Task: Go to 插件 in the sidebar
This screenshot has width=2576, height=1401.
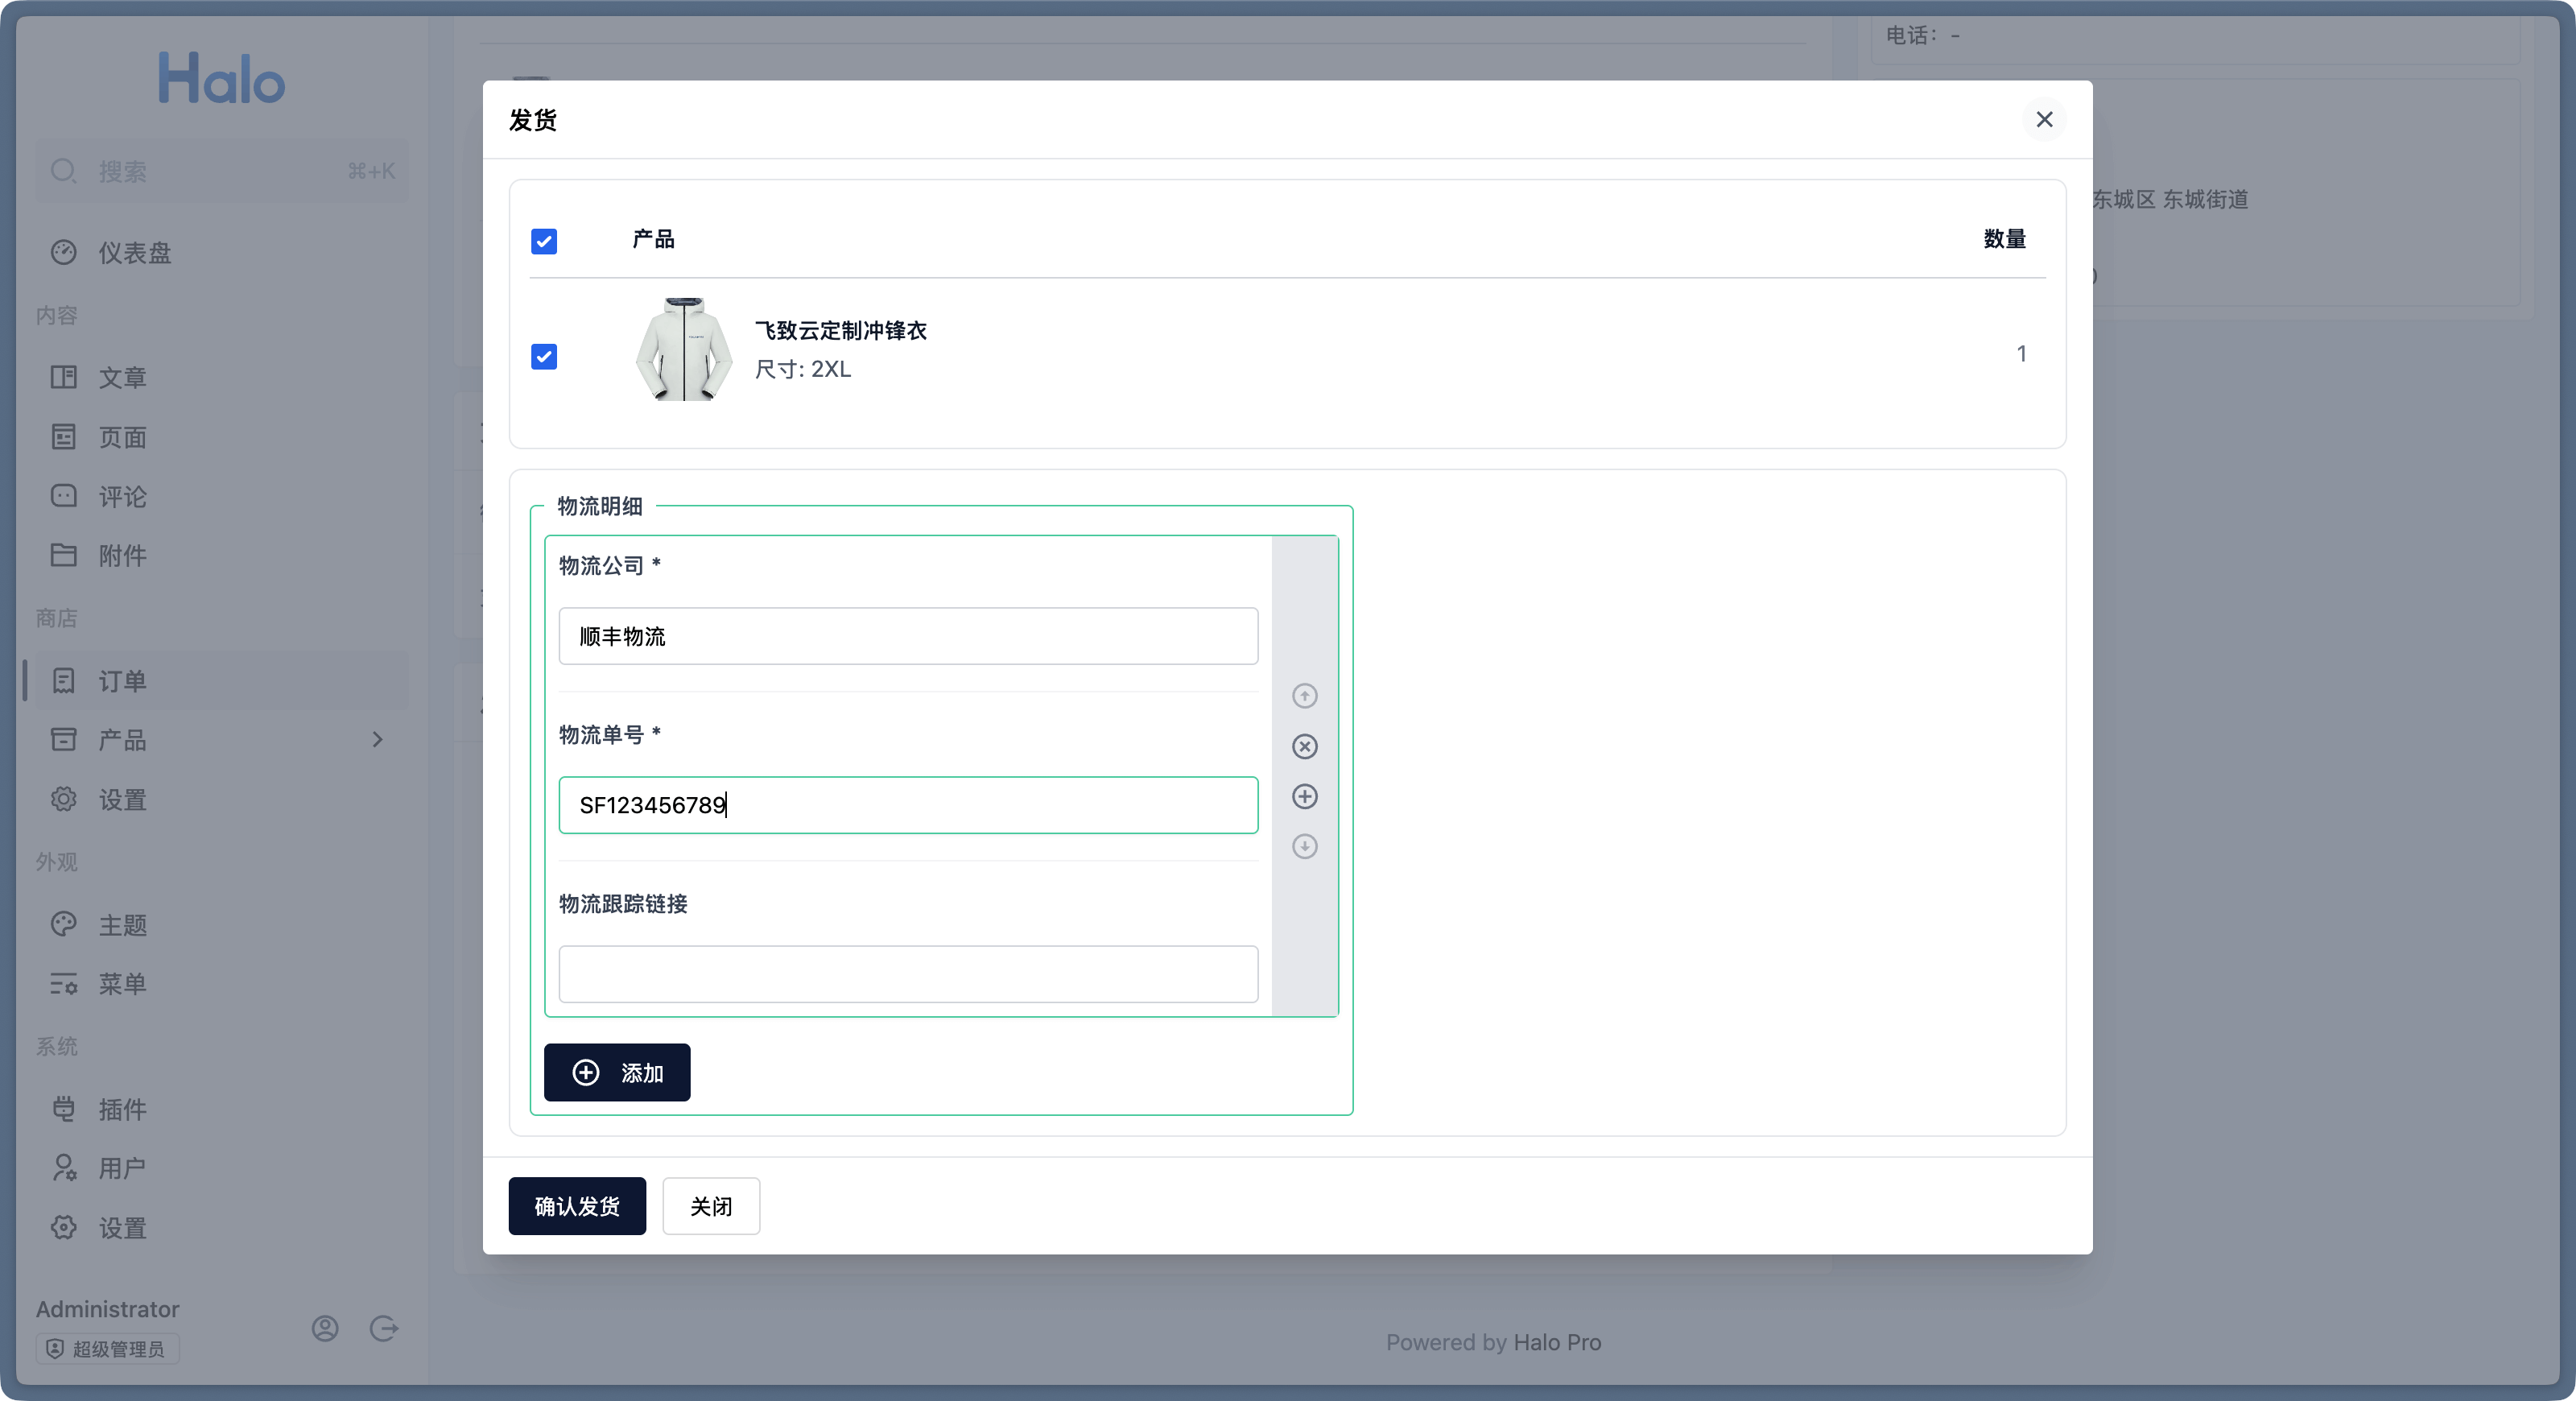Action: click(x=122, y=1109)
